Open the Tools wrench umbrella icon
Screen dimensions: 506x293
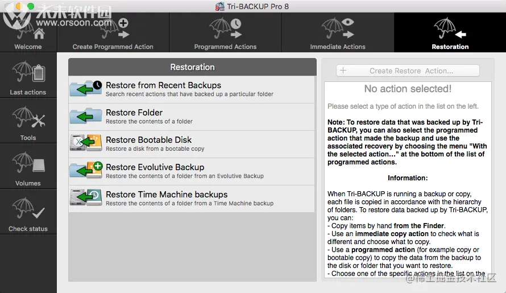click(x=29, y=118)
